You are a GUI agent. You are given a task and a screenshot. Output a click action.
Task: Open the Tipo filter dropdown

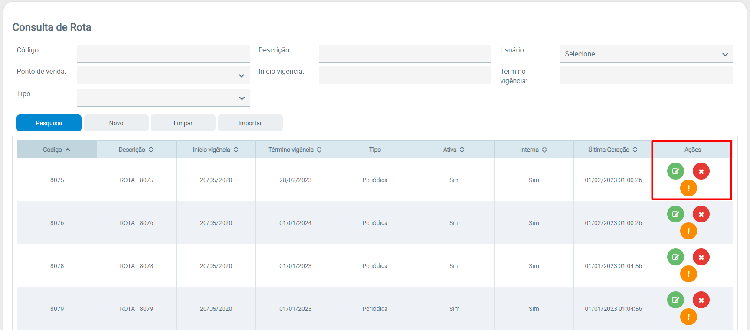[x=163, y=98]
